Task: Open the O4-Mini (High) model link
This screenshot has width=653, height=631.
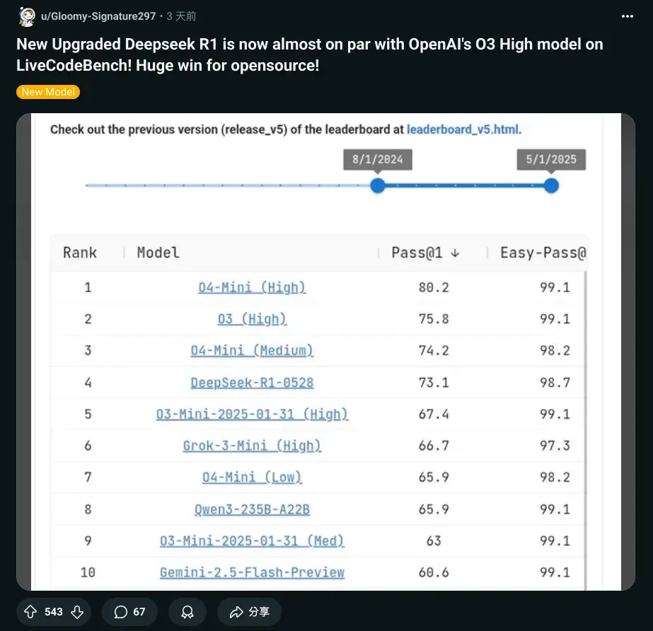Action: [252, 287]
